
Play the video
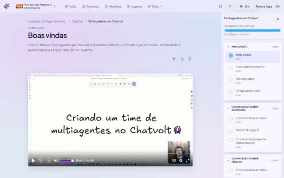33,161
